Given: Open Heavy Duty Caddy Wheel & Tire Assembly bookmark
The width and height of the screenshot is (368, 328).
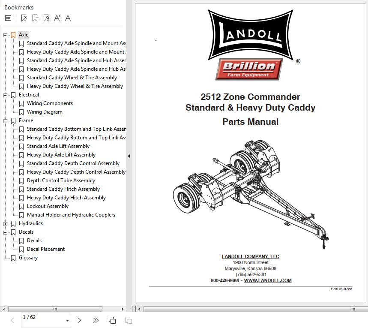Looking at the screenshot, I should pyautogui.click(x=75, y=86).
